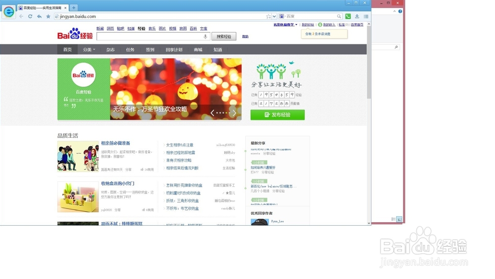Click the 搜索经验 search button

pyautogui.click(x=224, y=37)
